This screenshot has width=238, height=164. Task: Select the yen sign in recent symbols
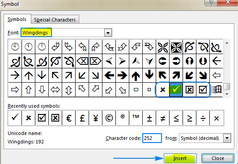(x=95, y=118)
